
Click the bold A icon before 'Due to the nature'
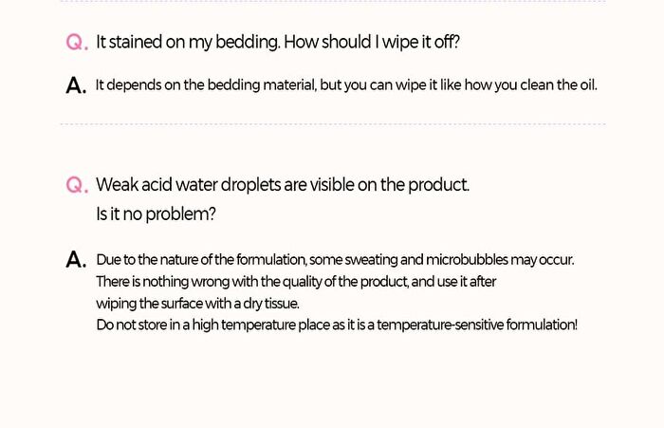(x=76, y=260)
